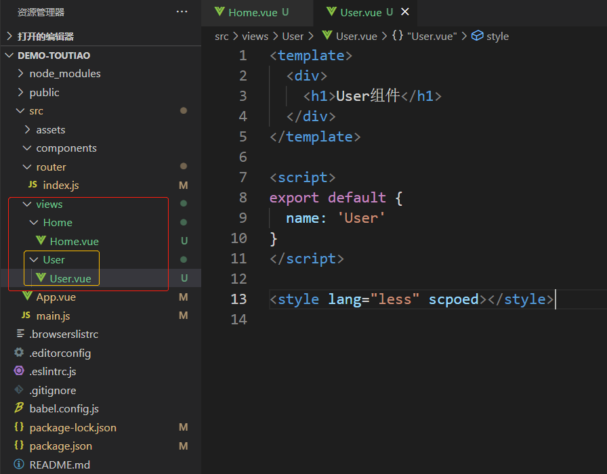Screen dimensions: 607x474
Task: Click the info icon of README.md
Action: [x=19, y=465]
